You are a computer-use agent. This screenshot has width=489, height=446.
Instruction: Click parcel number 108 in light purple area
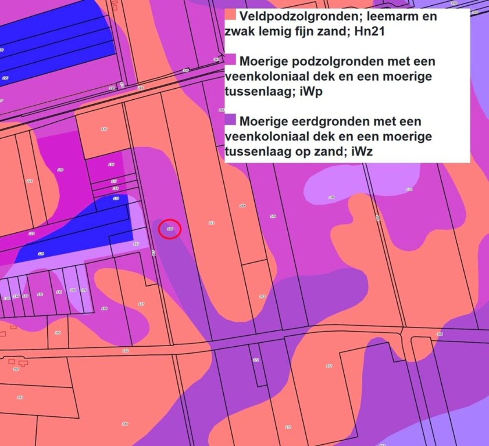click(332, 197)
